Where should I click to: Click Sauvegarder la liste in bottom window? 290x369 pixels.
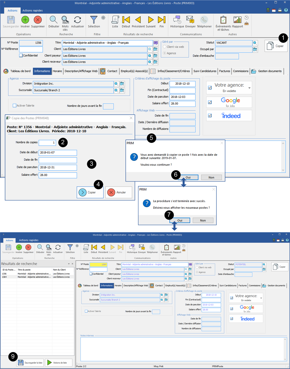point(30,363)
